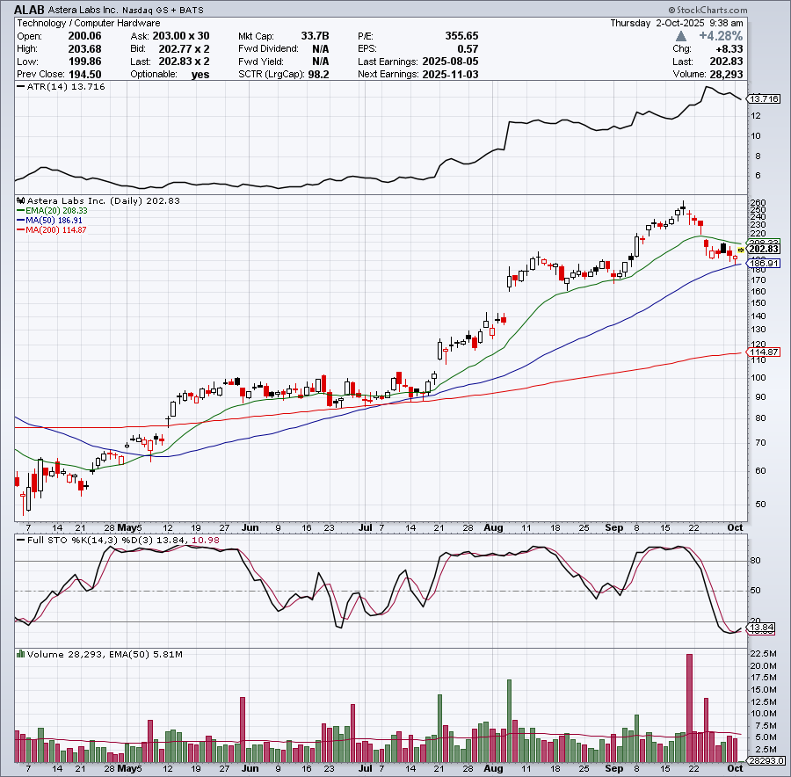Image resolution: width=791 pixels, height=777 pixels.
Task: Click the StockCharts.com watermark text
Action: click(x=708, y=10)
